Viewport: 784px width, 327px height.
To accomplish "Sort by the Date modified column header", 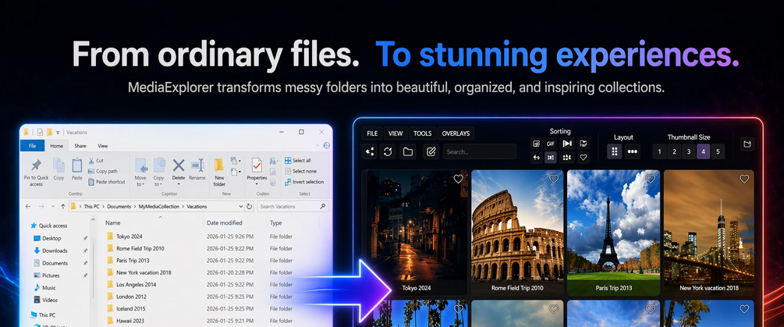I will (225, 223).
